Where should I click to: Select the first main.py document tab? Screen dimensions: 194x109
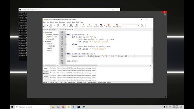(x=62, y=30)
